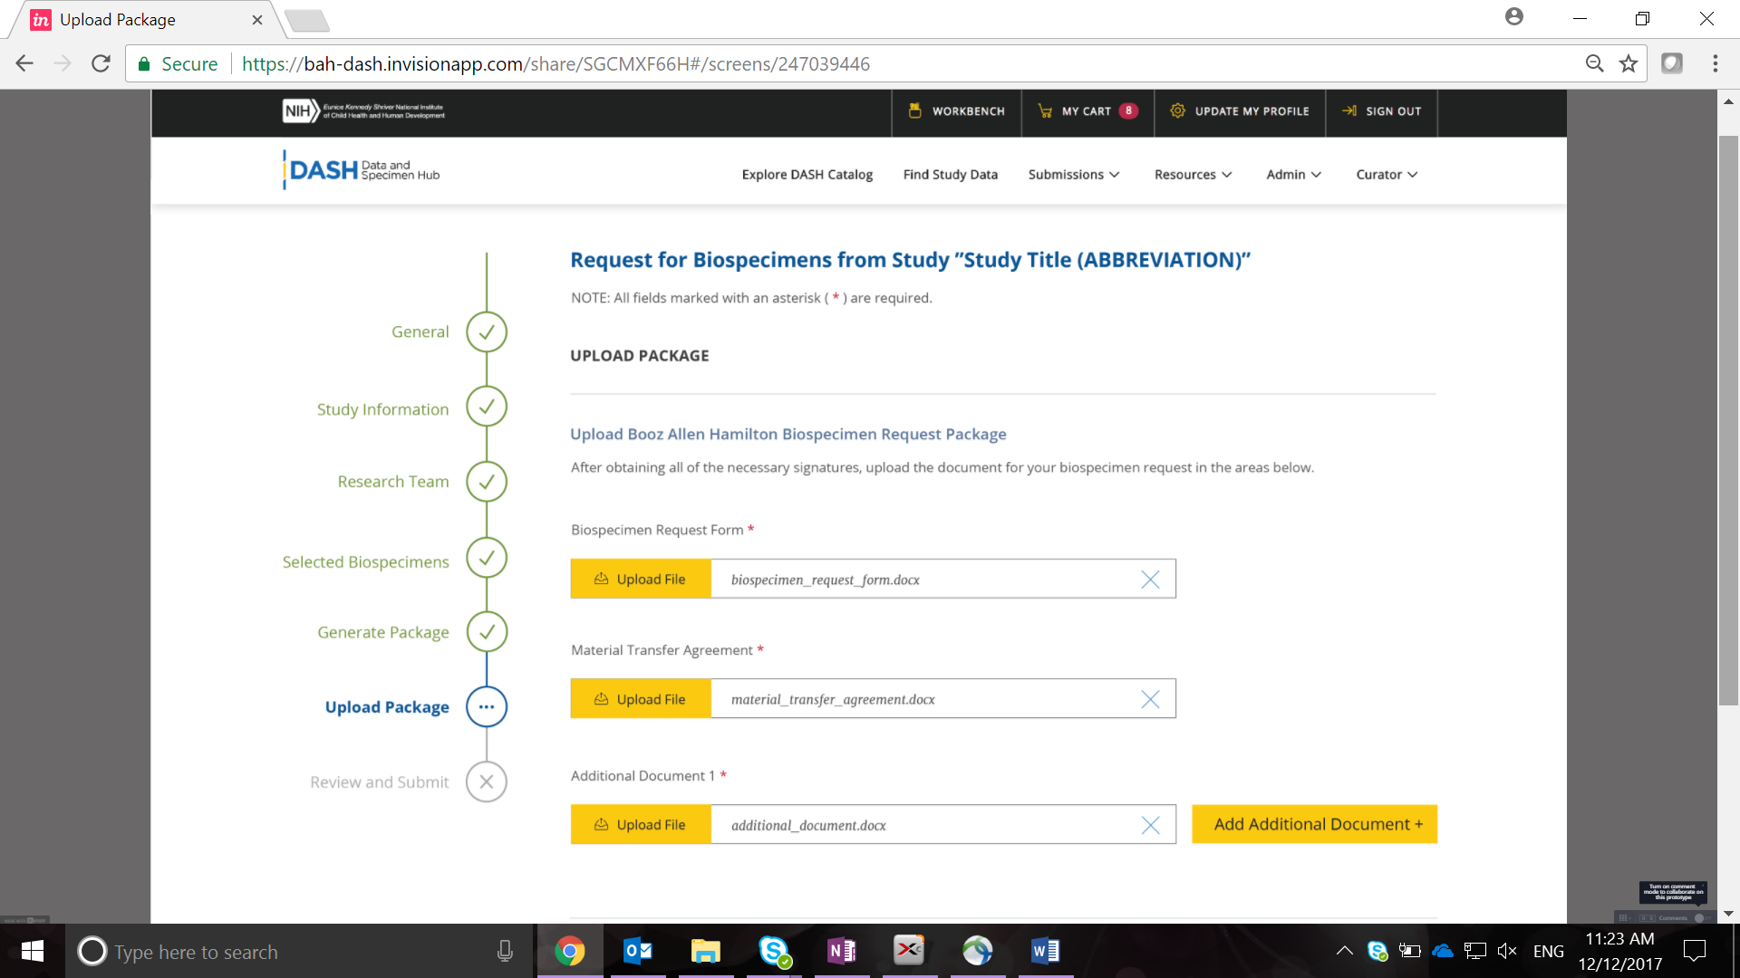Click the General step checkmark circle

487,331
